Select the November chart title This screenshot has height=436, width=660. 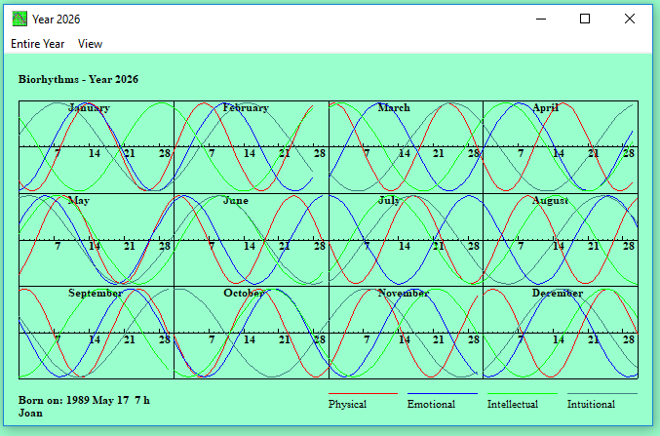pos(403,294)
